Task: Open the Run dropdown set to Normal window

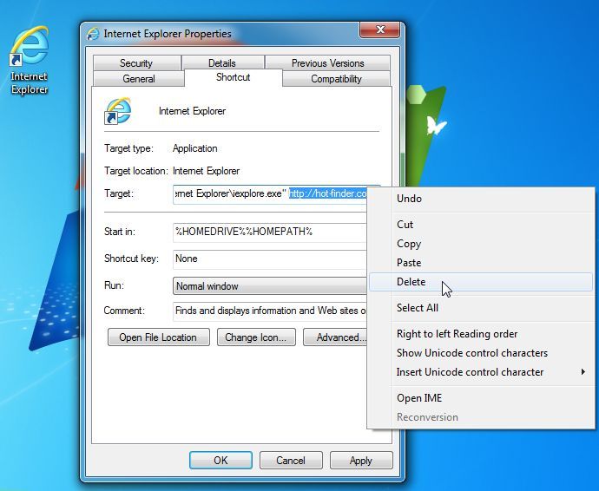Action: pyautogui.click(x=270, y=286)
